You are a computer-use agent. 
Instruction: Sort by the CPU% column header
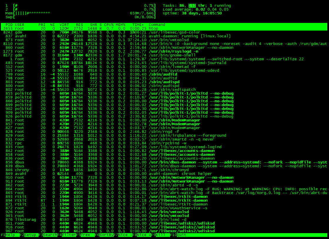[x=109, y=25]
